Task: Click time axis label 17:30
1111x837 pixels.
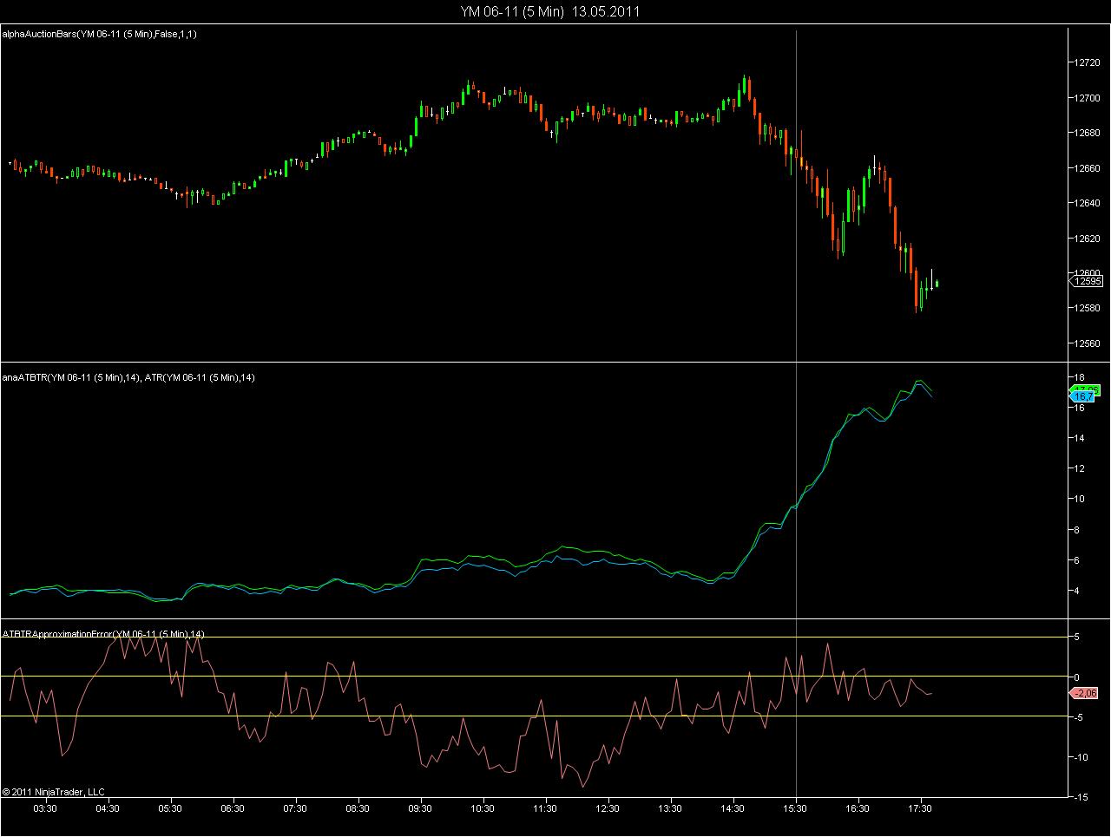Action: pyautogui.click(x=920, y=808)
